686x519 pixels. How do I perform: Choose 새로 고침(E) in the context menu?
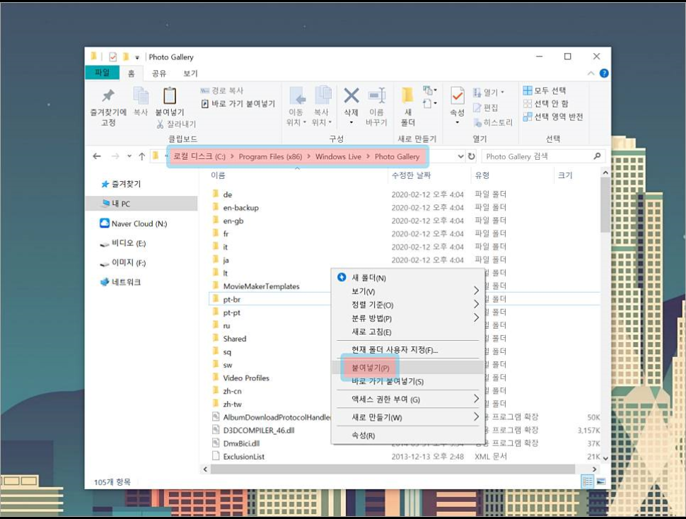coord(408,332)
